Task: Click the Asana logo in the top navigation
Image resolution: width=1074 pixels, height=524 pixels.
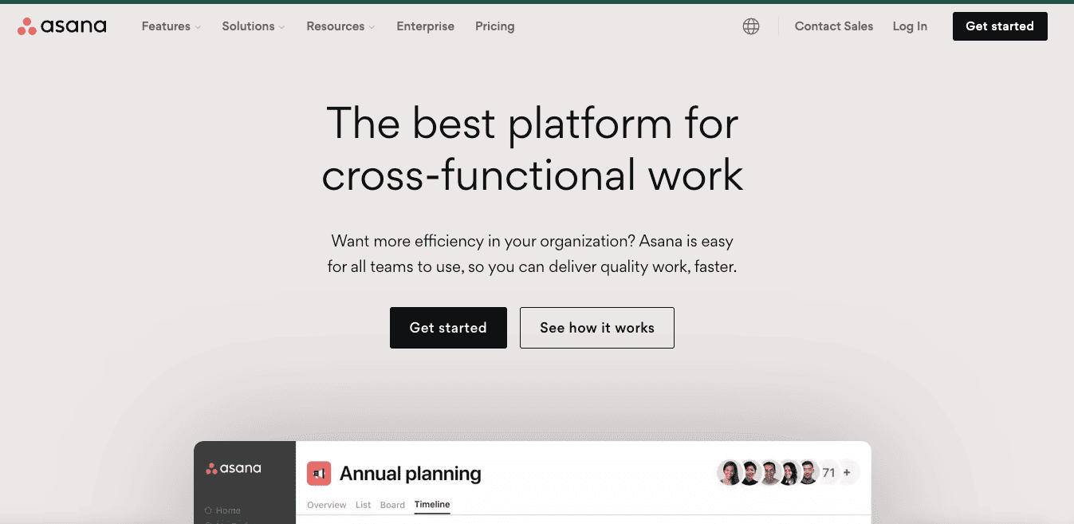Action: pos(61,26)
